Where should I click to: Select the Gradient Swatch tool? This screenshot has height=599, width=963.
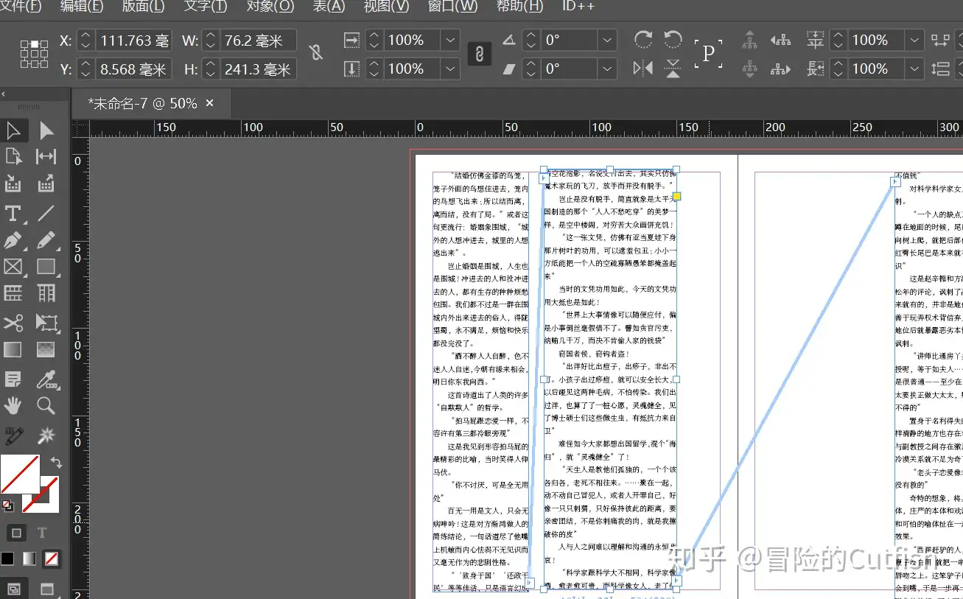tap(13, 349)
